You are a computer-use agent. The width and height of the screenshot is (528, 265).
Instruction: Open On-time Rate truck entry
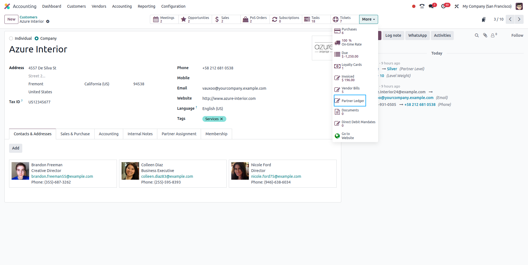355,43
